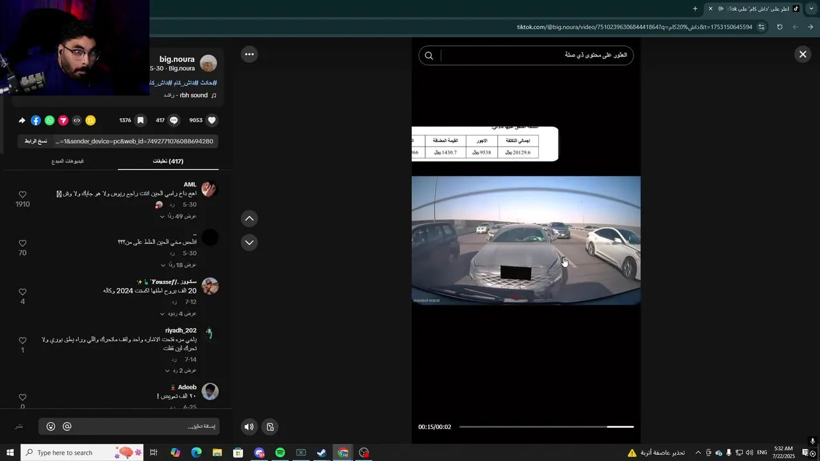Open a new browser tab with plus
Screen dimensions: 820x461
[x=695, y=8]
